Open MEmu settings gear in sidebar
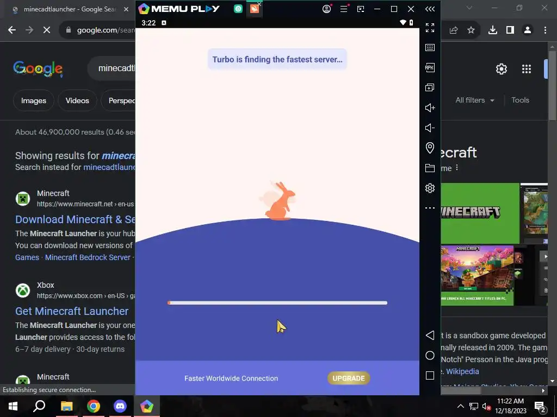This screenshot has height=417, width=557. (x=430, y=188)
